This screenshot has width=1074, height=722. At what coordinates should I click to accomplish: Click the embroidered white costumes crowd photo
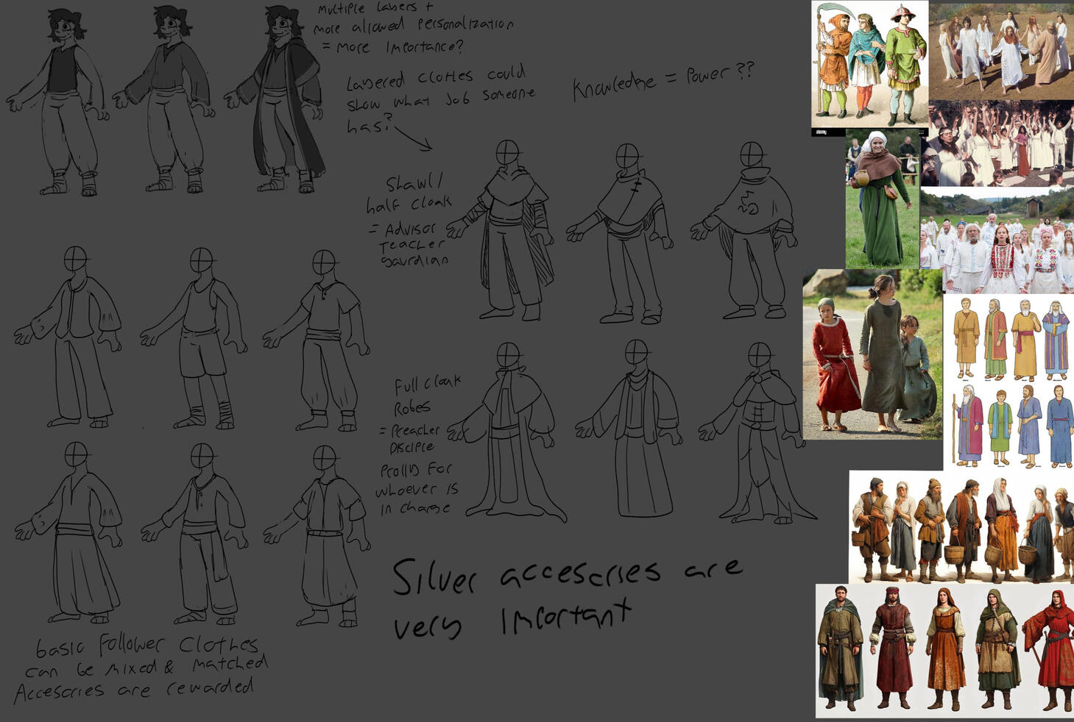click(997, 240)
